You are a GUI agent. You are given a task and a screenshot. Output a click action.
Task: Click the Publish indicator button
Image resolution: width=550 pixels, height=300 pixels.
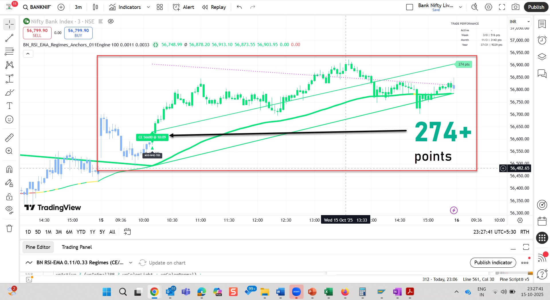[493, 263]
